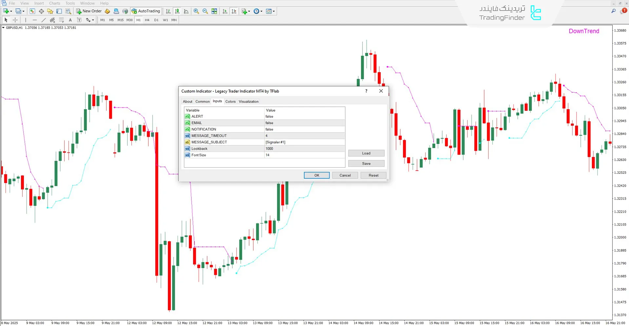The image size is (629, 326).
Task: Click the Reset button in the dialog
Action: 373,175
